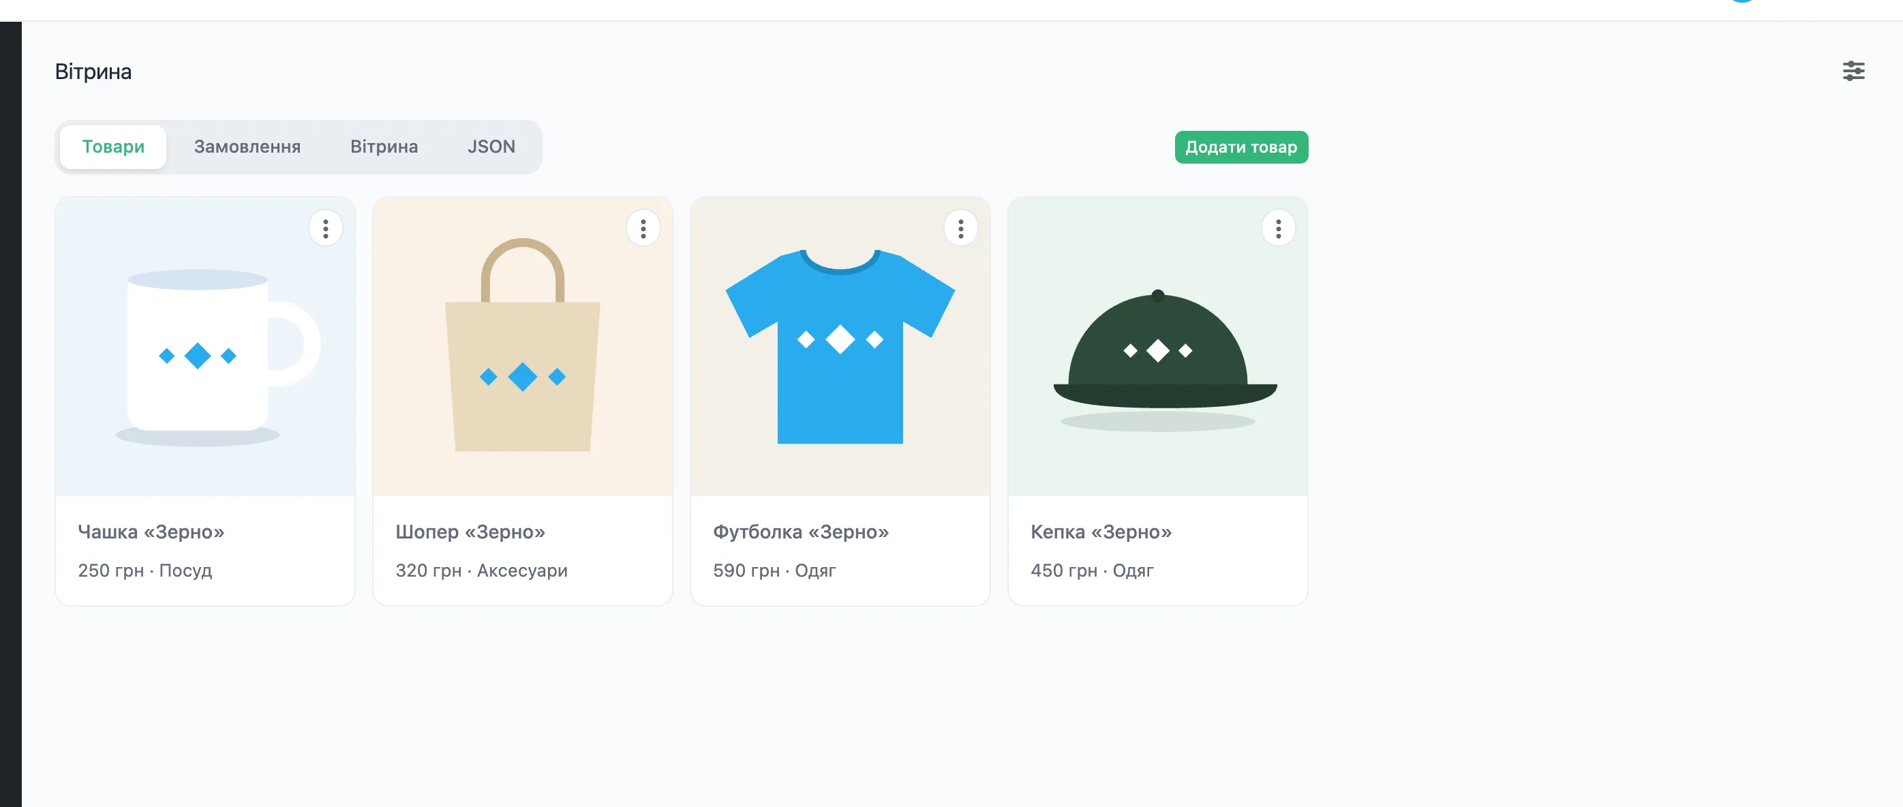1903x807 pixels.
Task: Open the Вітрина tab
Action: point(384,147)
